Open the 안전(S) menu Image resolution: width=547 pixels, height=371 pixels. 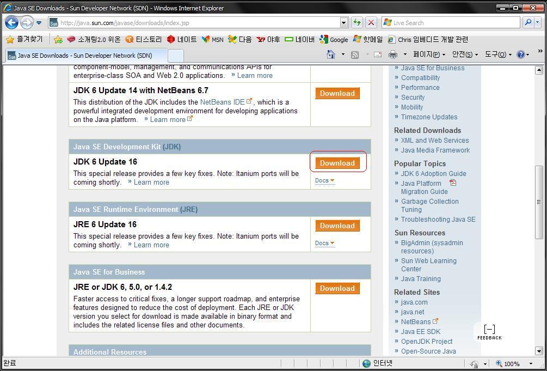click(465, 54)
